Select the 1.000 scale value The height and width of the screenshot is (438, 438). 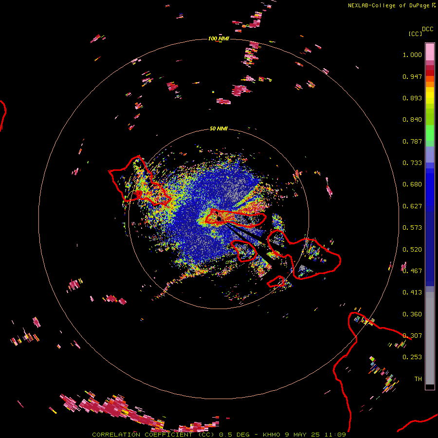(412, 55)
